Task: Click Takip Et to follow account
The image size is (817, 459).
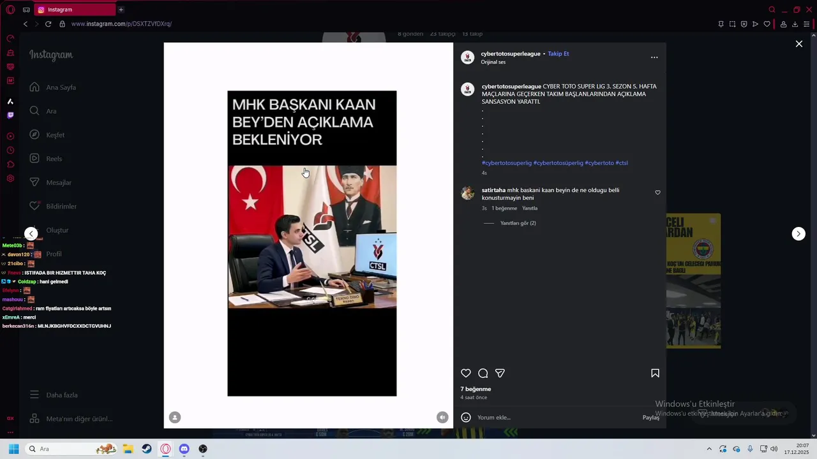Action: coord(558,54)
